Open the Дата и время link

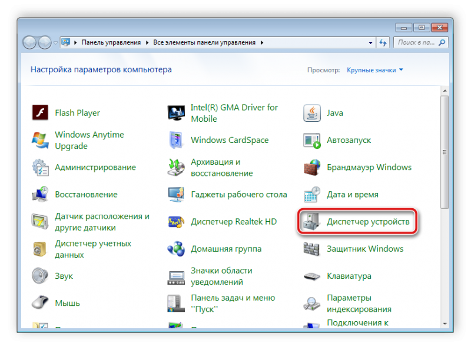(352, 195)
